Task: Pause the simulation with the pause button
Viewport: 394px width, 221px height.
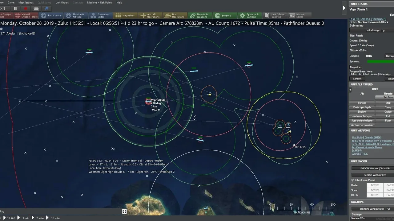Action: [15, 9]
